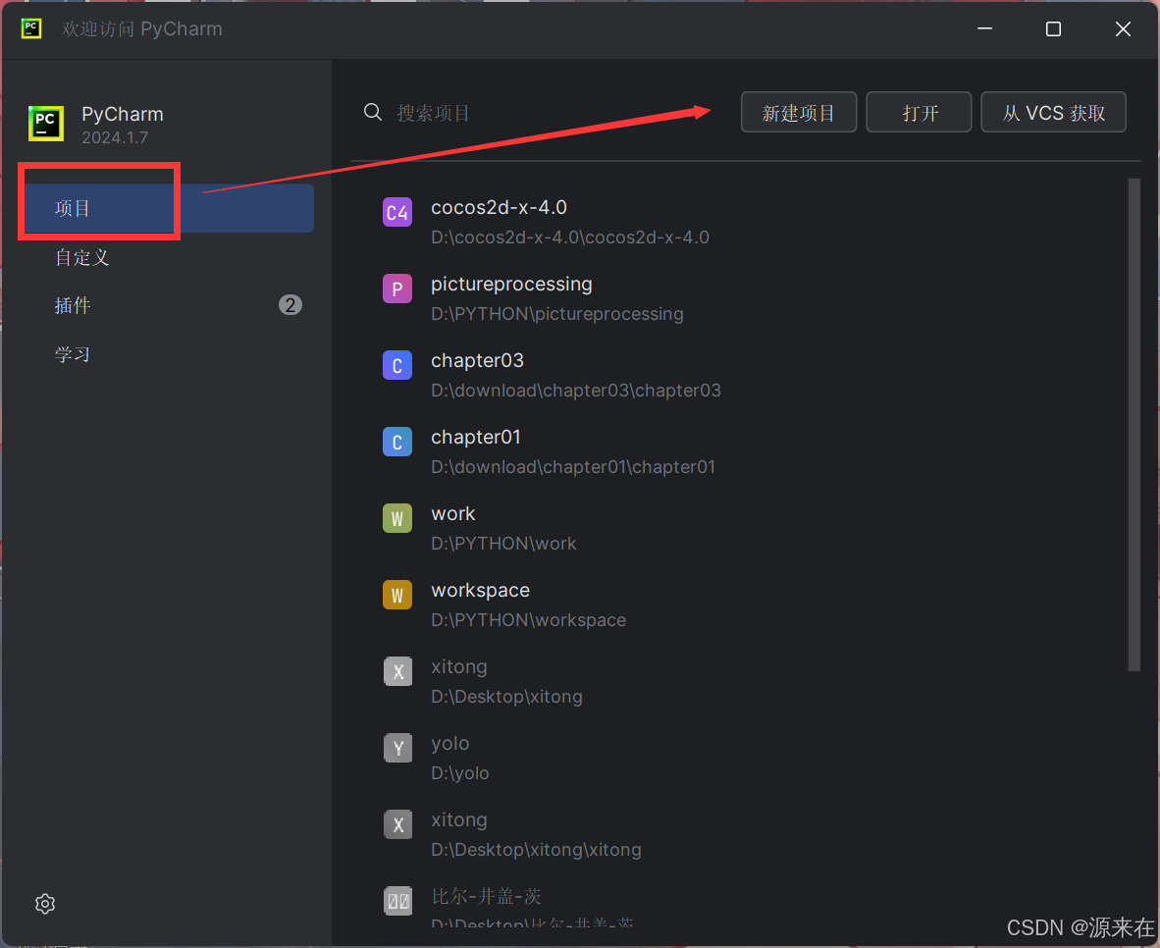Open the work project name
This screenshot has width=1160, height=948.
pos(452,513)
